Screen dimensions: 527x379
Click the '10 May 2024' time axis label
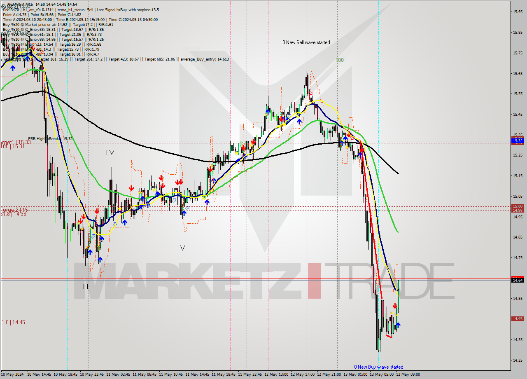click(13, 374)
